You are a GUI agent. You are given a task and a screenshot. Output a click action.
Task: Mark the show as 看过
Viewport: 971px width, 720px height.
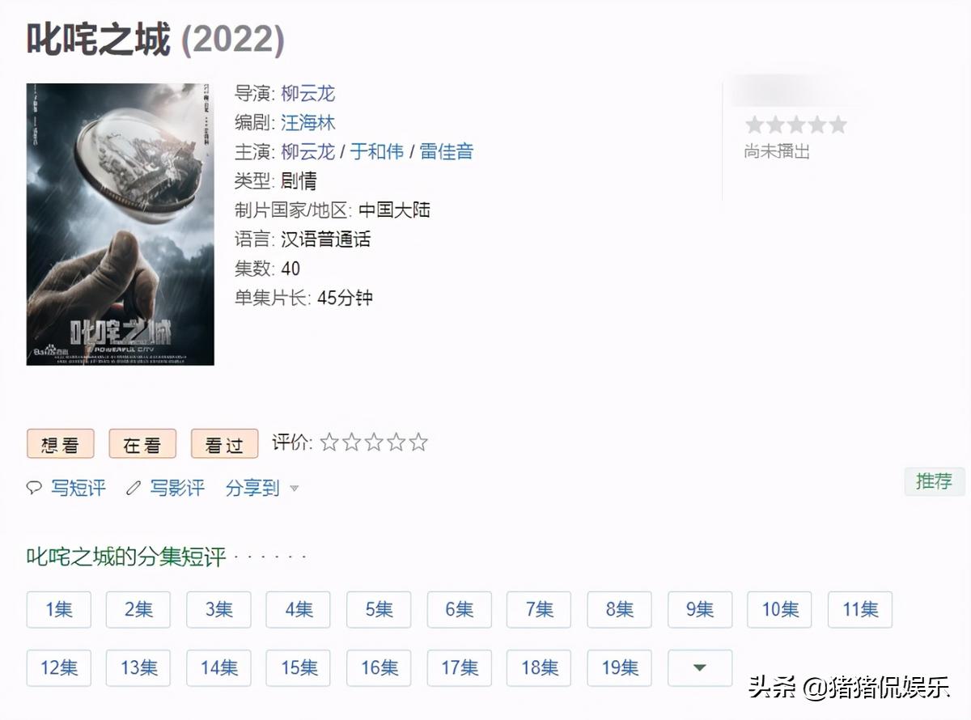(x=224, y=444)
